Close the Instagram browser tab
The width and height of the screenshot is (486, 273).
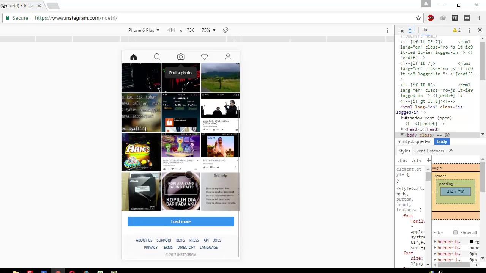[x=39, y=6]
